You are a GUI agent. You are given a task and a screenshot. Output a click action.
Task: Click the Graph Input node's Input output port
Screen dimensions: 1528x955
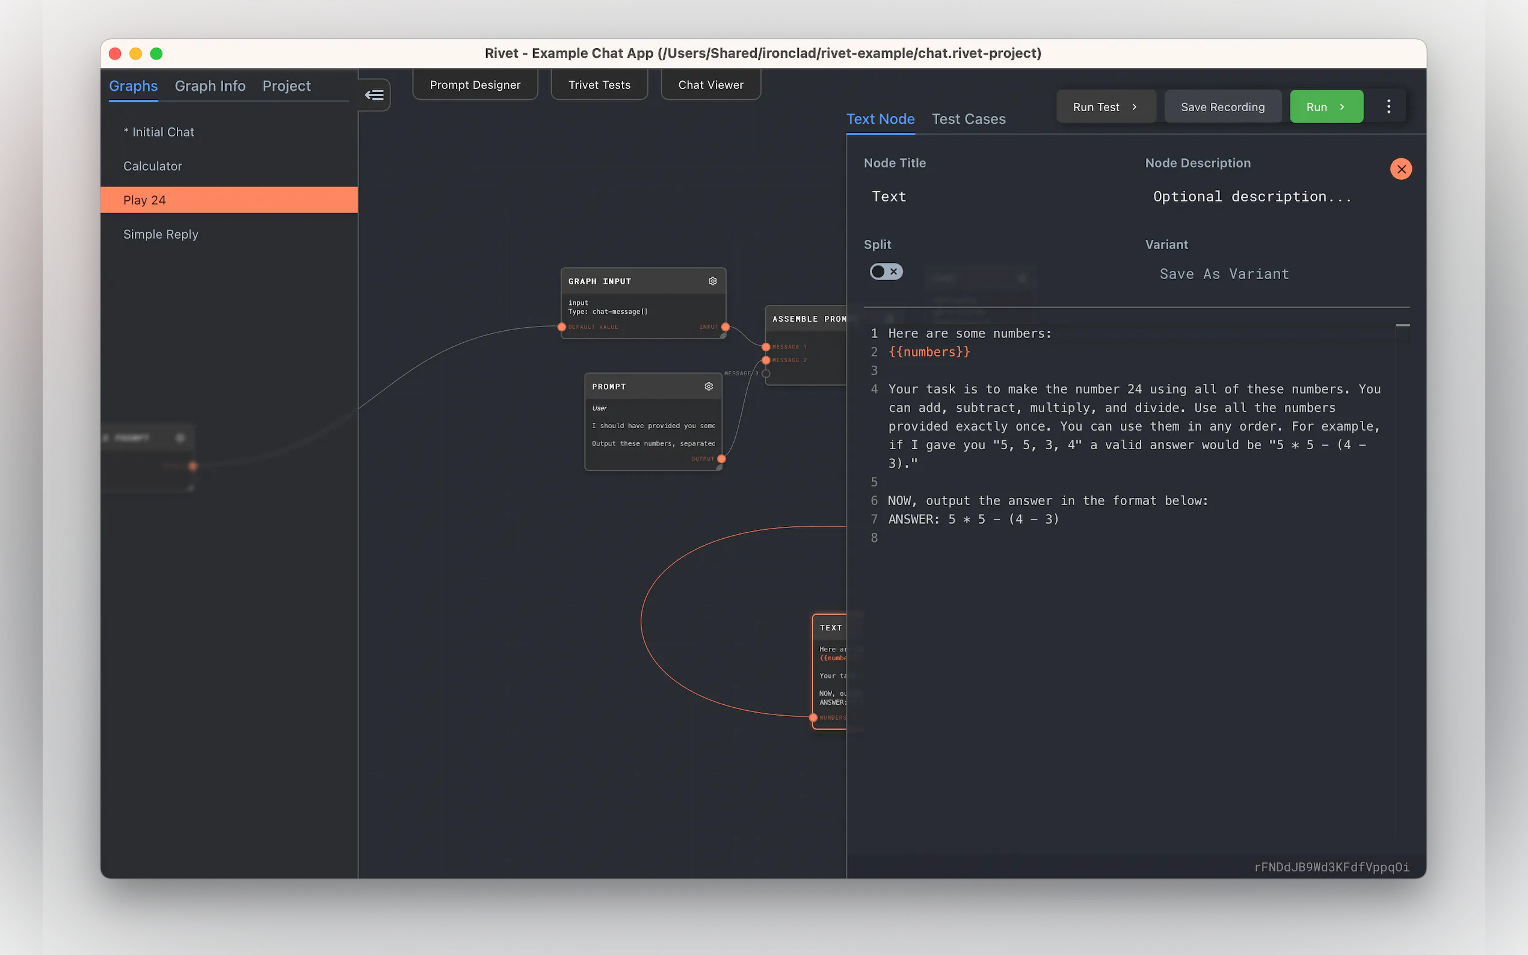click(725, 327)
